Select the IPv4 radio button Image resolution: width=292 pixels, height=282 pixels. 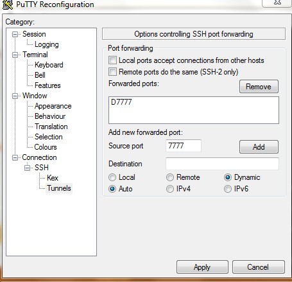(170, 189)
